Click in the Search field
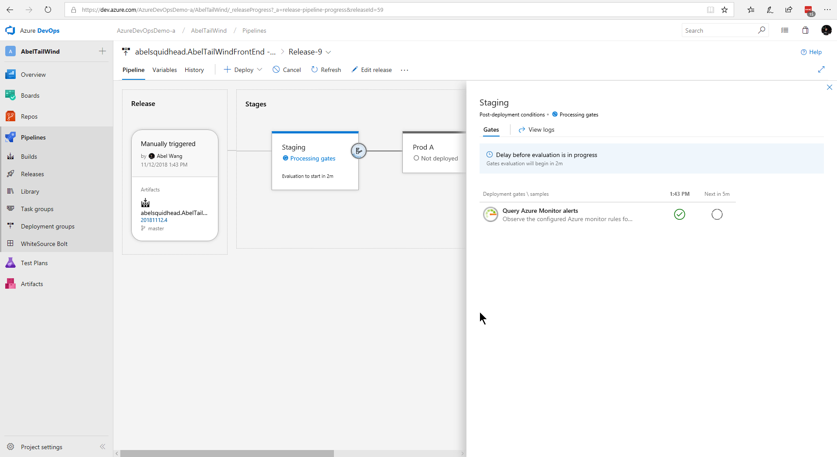This screenshot has height=457, width=837. 719,31
